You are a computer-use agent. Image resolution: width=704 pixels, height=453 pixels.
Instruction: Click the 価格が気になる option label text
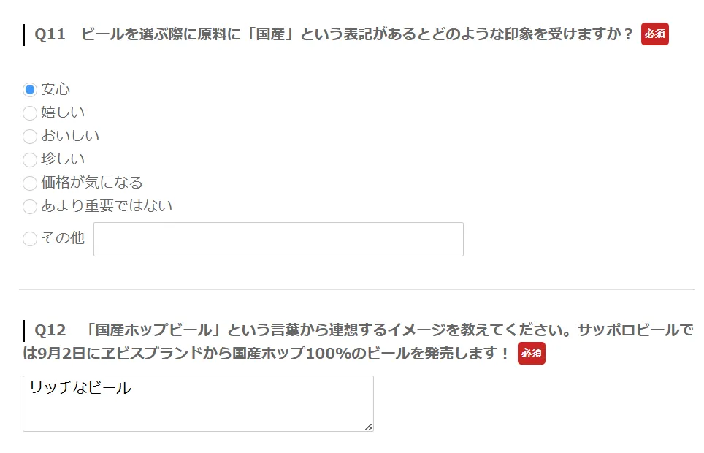click(92, 183)
